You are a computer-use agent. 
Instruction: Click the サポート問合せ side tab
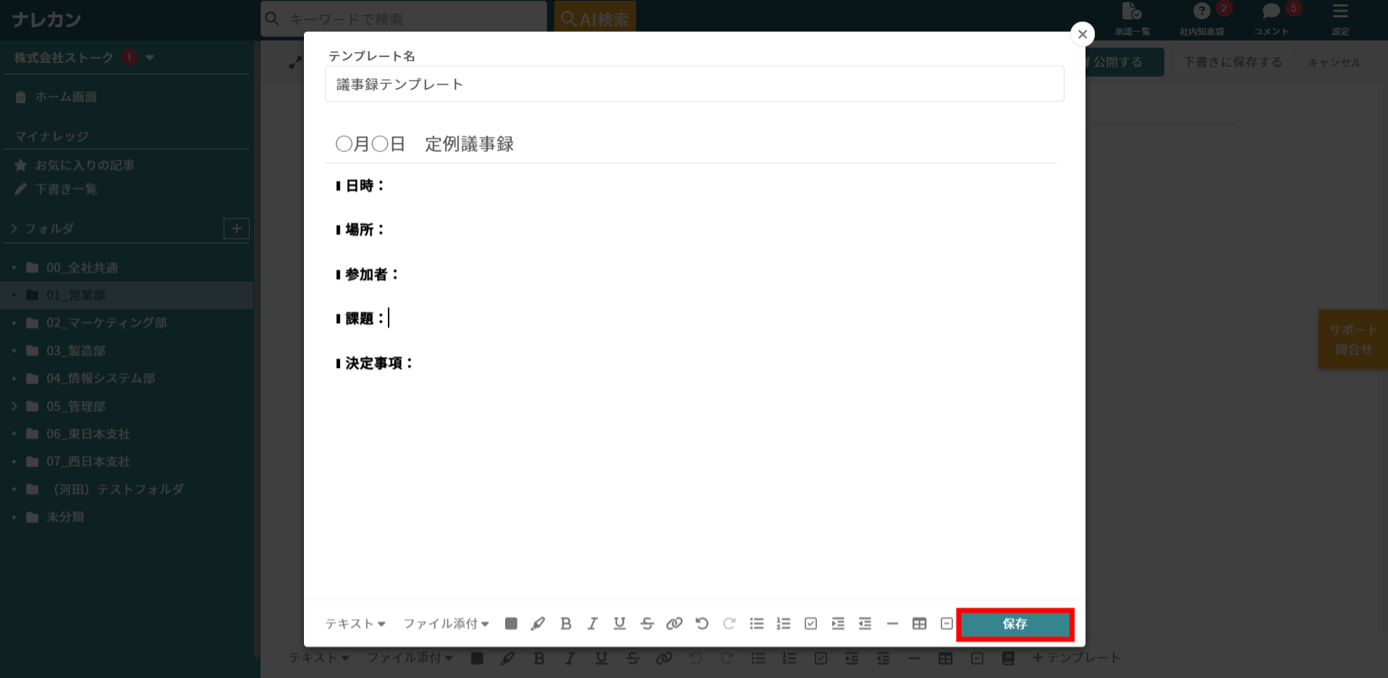pos(1353,339)
